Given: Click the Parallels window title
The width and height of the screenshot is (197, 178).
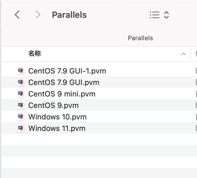Looking at the screenshot, I should (x=69, y=15).
